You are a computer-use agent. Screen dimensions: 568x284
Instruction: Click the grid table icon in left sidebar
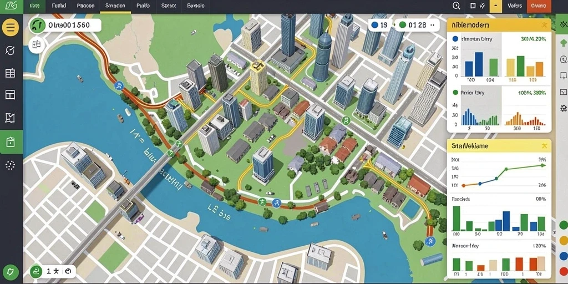pos(10,73)
